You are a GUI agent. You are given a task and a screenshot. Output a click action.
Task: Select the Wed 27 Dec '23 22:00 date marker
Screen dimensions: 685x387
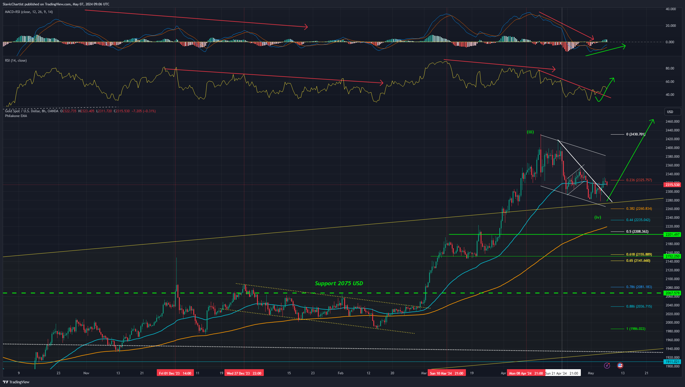[244, 373]
